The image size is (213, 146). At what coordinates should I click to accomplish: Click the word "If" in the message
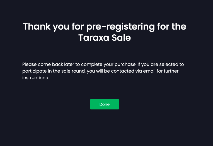(139, 64)
